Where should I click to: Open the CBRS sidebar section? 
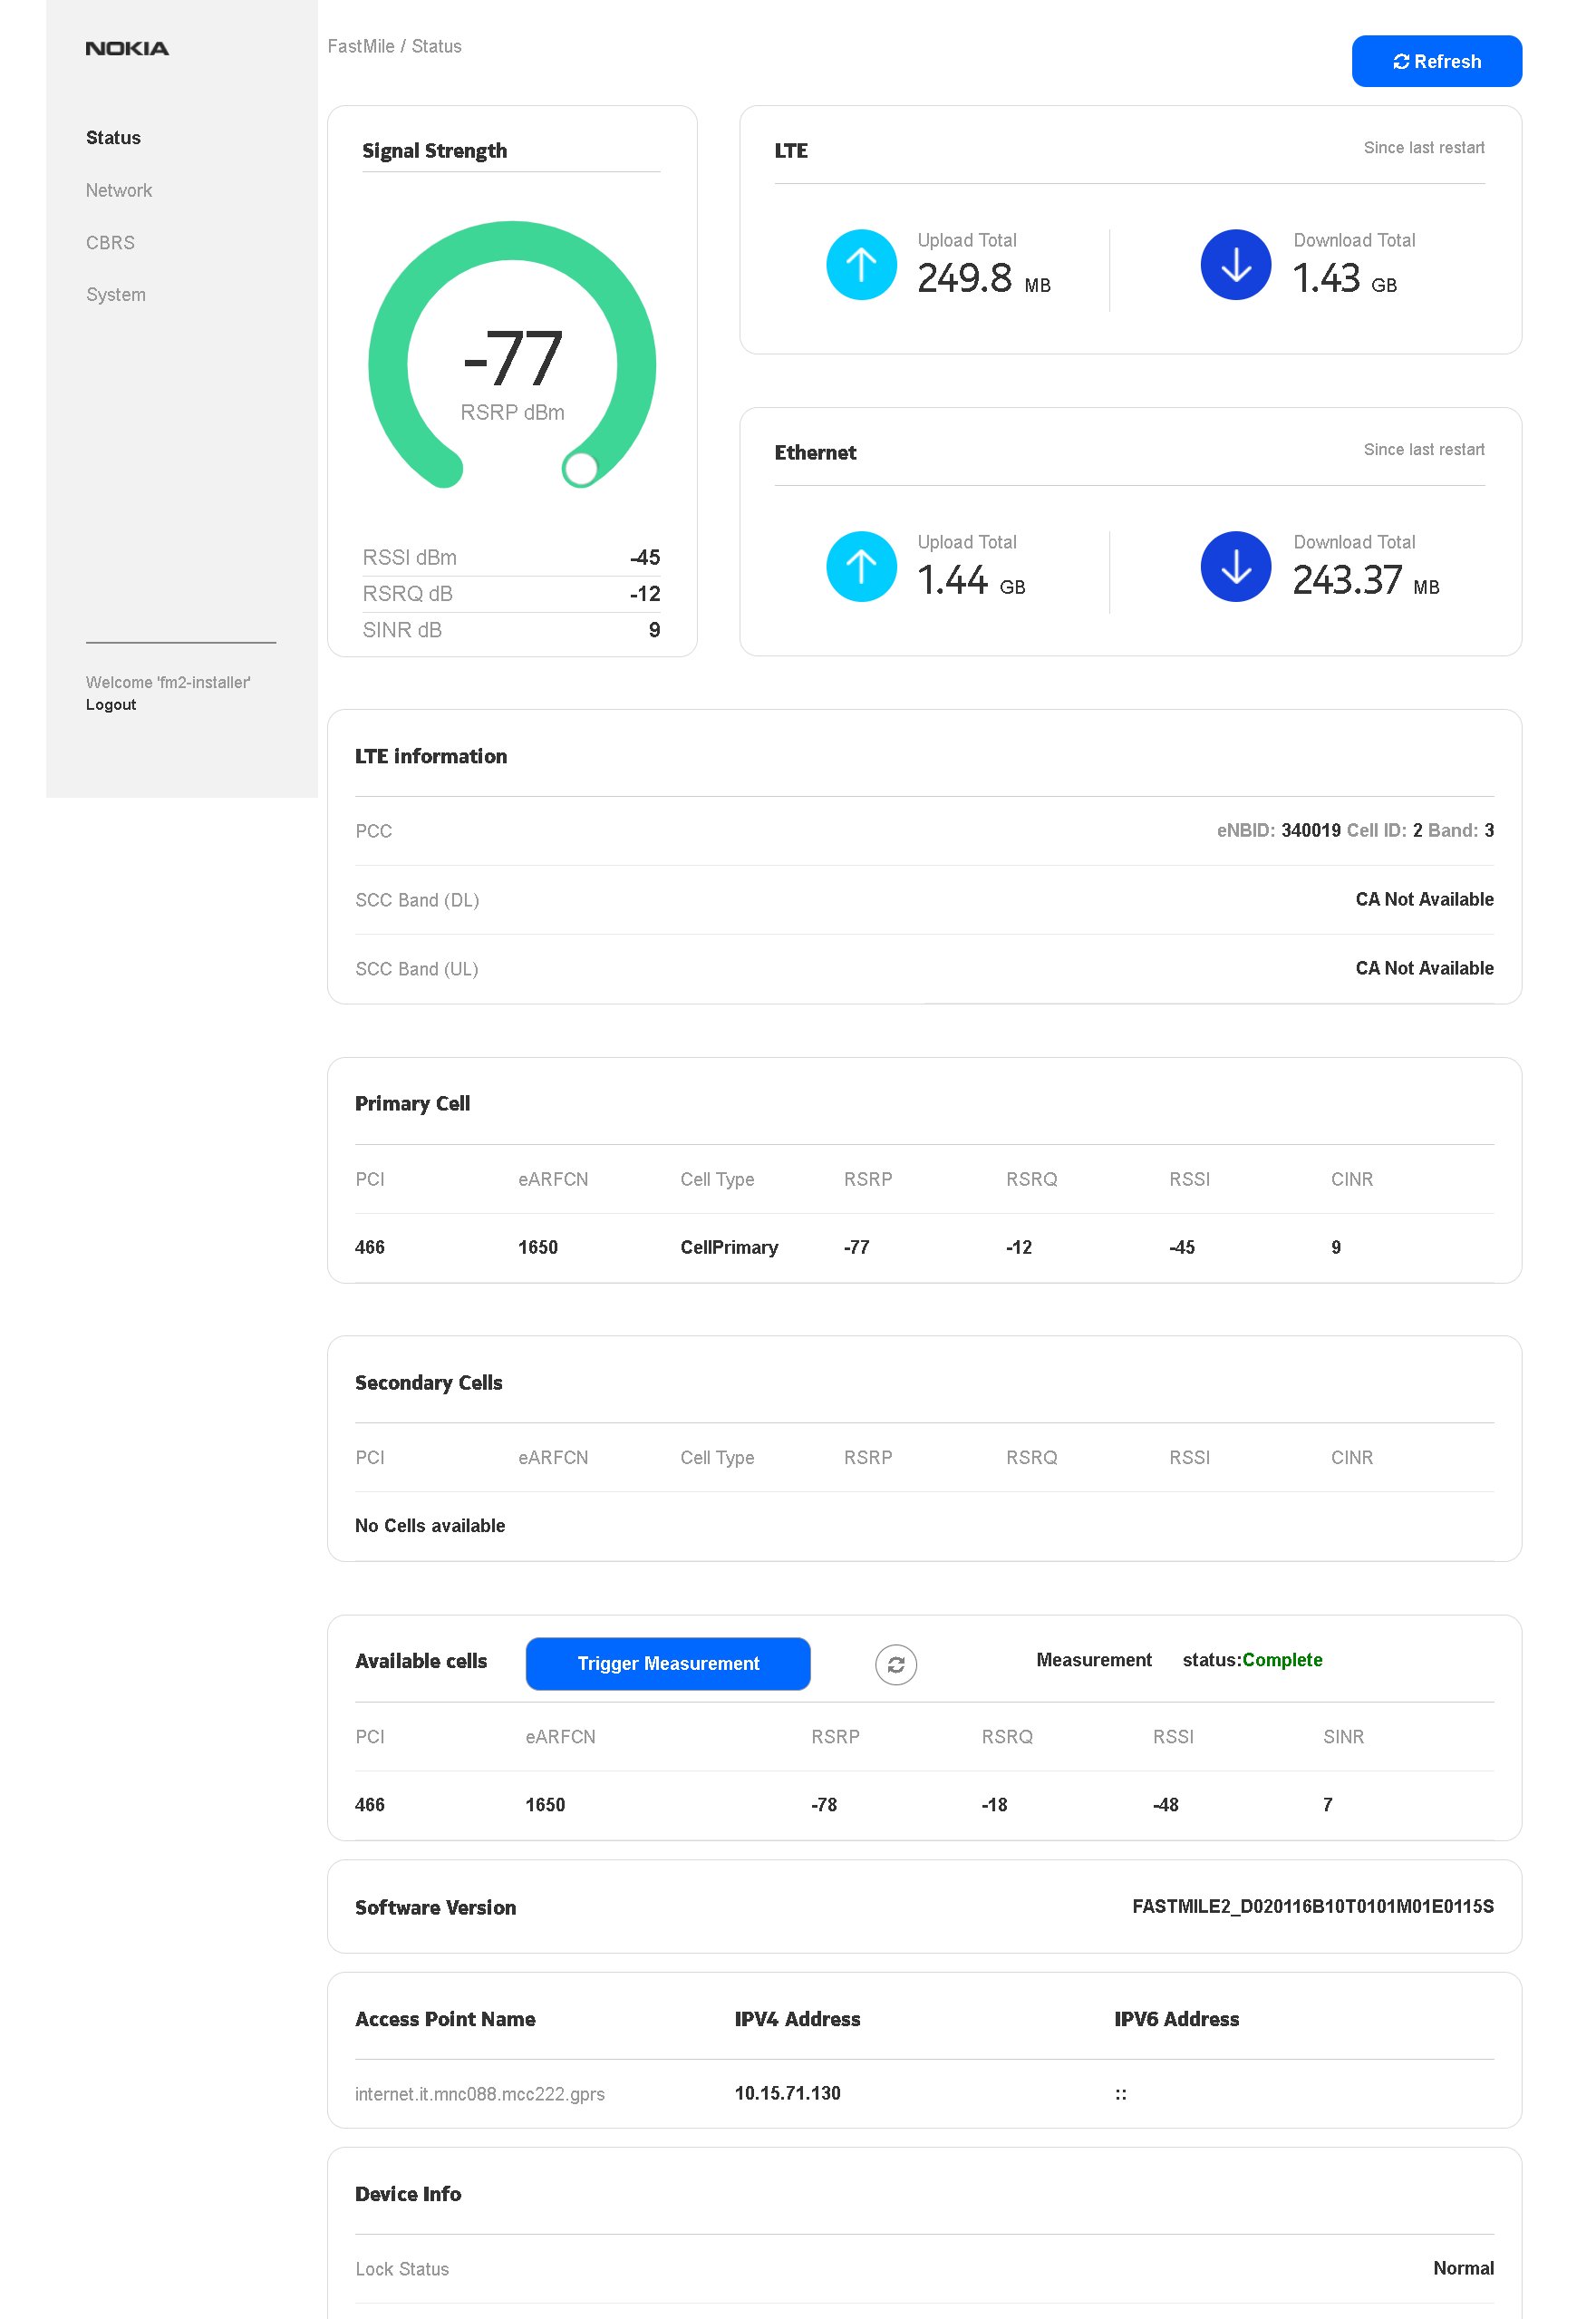coord(110,243)
